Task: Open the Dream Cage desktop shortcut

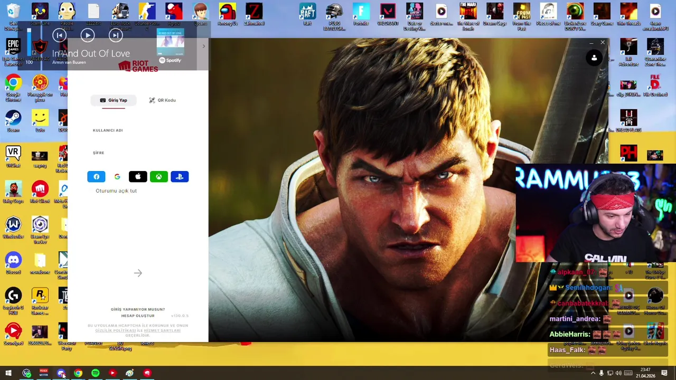Action: click(495, 14)
